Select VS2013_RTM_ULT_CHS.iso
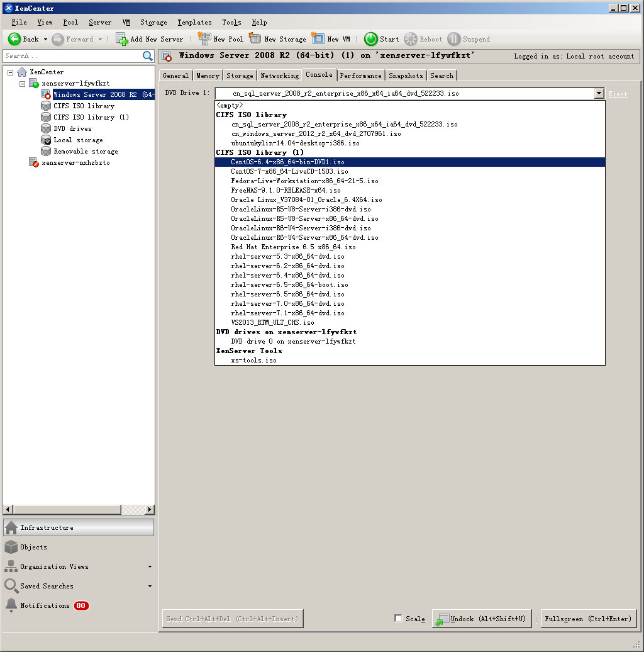Screen dimensions: 644x652 409,322
